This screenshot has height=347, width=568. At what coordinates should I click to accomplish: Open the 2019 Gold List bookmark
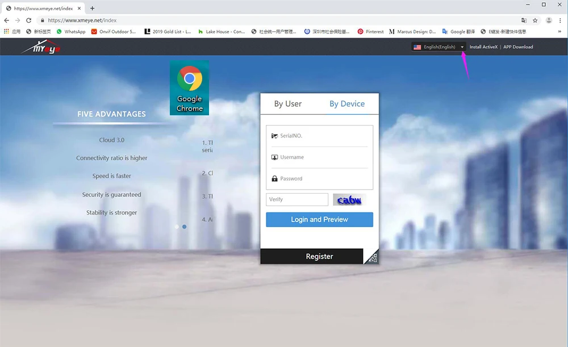[x=168, y=31]
